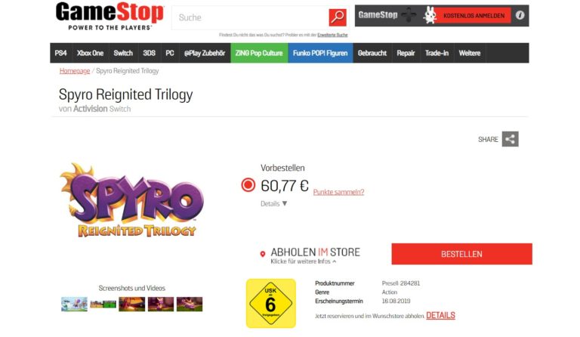Click the USK 6 rating badge
This screenshot has width=580, height=337.
pyautogui.click(x=271, y=303)
